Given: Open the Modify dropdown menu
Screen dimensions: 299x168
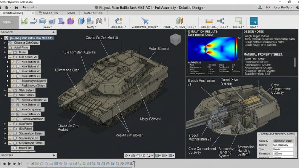Looking at the screenshot, I should [x=92, y=27].
